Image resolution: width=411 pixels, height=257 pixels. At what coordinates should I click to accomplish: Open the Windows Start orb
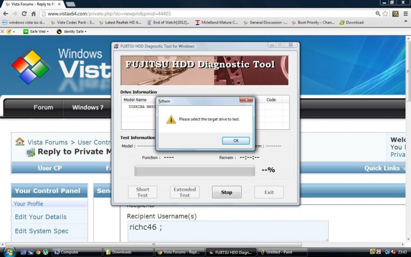click(x=9, y=252)
